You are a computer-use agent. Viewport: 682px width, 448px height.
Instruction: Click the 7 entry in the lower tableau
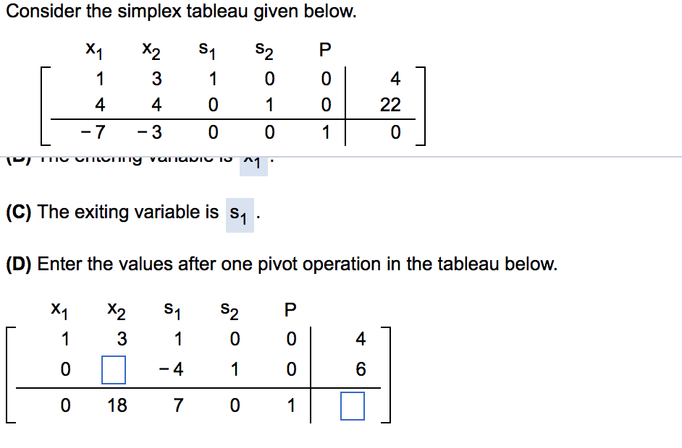(178, 405)
